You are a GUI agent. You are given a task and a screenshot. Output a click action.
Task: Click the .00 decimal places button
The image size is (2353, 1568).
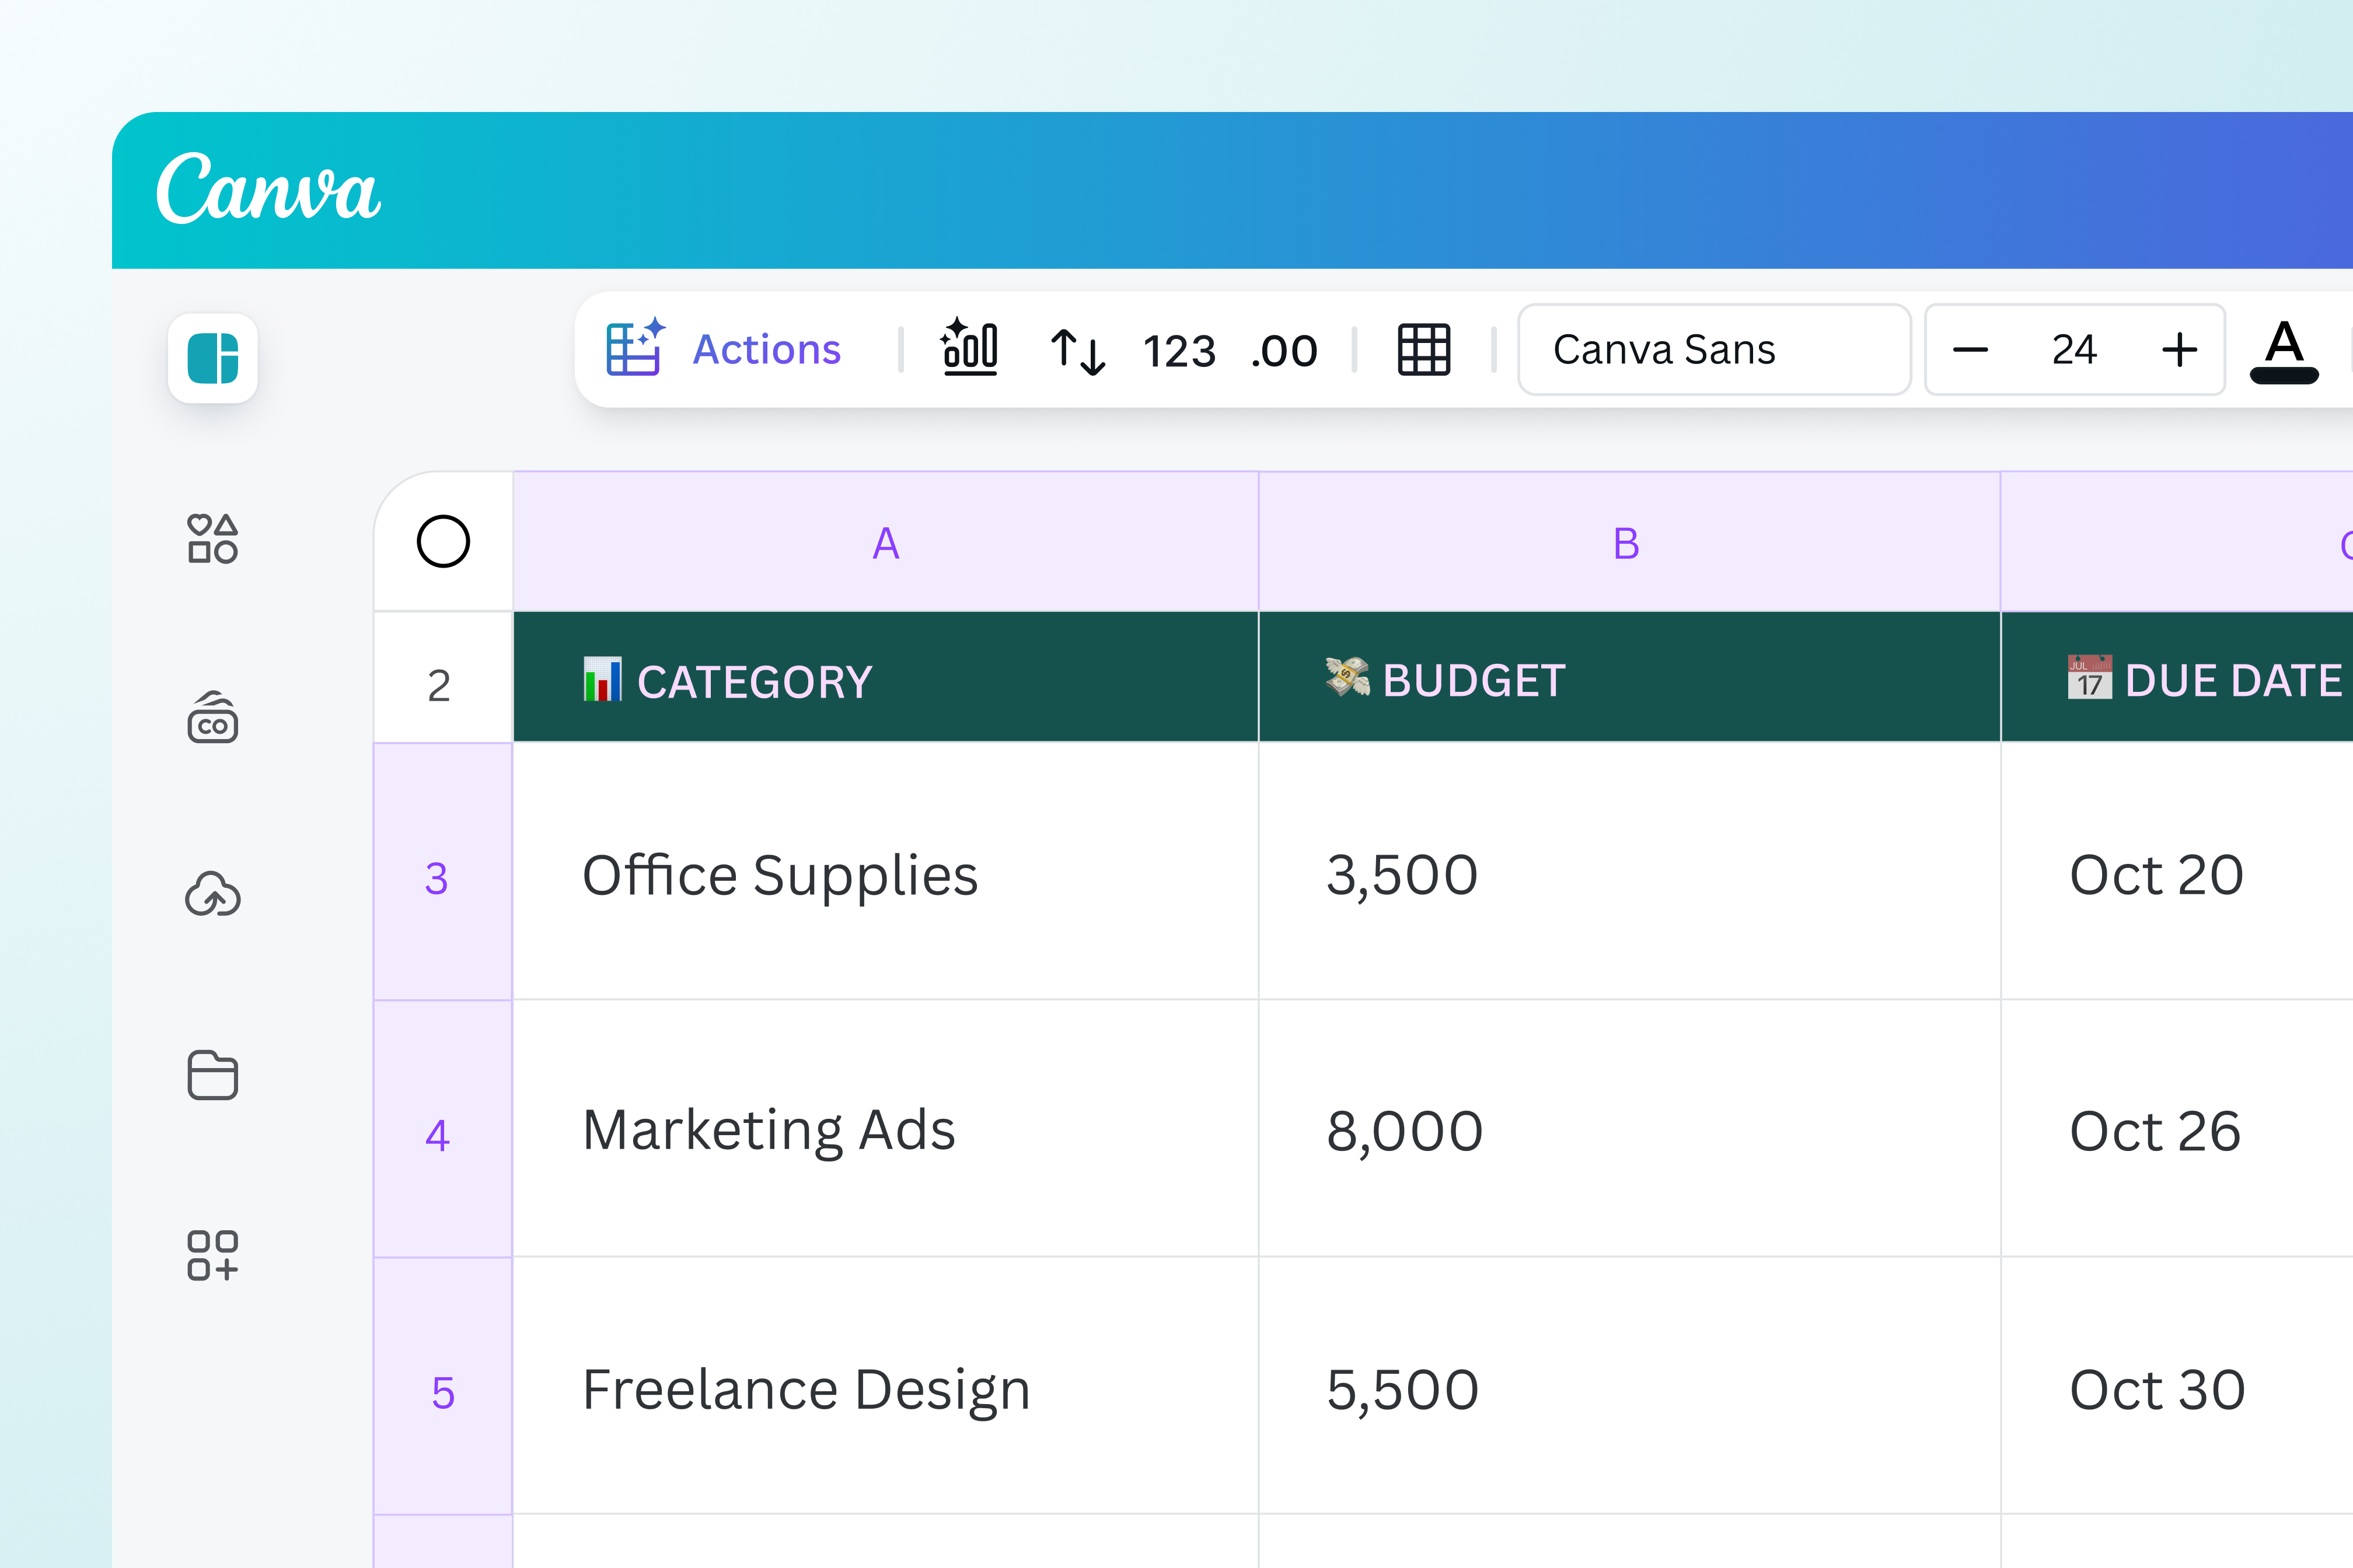tap(1283, 351)
